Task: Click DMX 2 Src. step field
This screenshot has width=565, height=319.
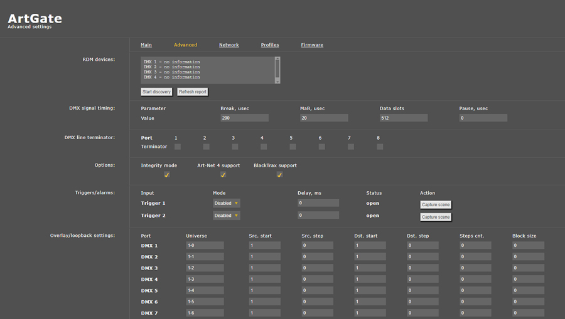Action: click(x=318, y=256)
